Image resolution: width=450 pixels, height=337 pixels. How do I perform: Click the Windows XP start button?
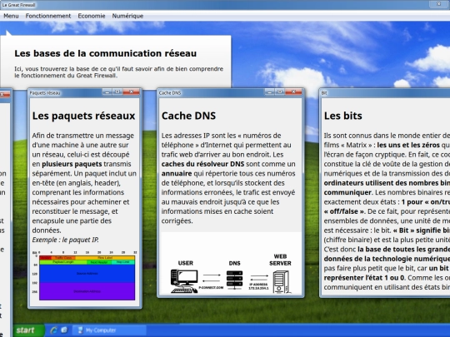click(x=28, y=330)
